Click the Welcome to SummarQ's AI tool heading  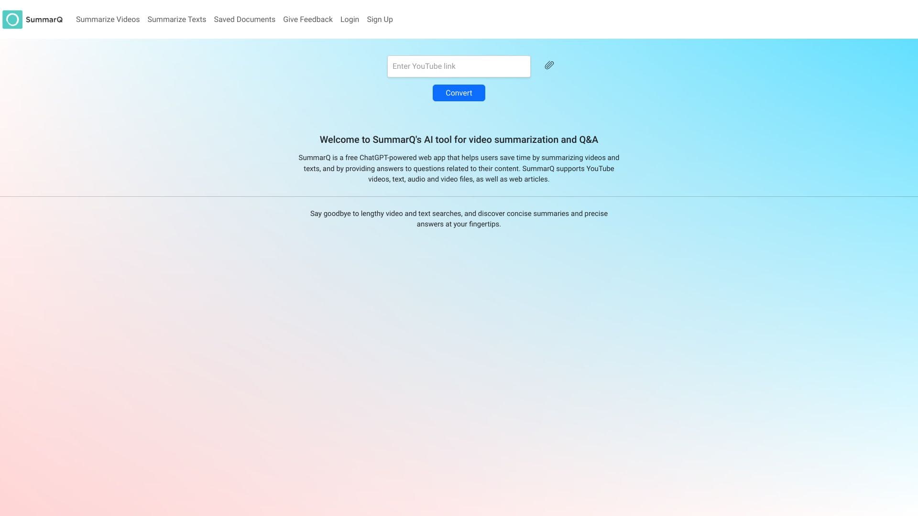[x=459, y=140]
